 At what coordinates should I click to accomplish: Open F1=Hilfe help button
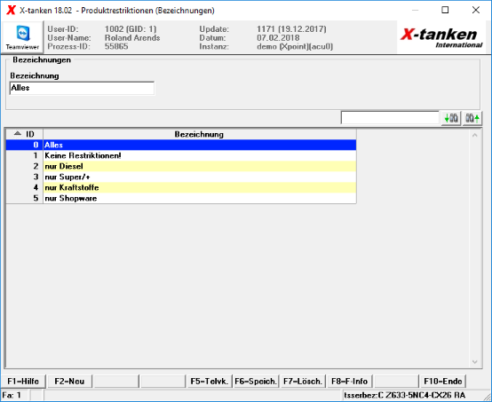tap(23, 382)
